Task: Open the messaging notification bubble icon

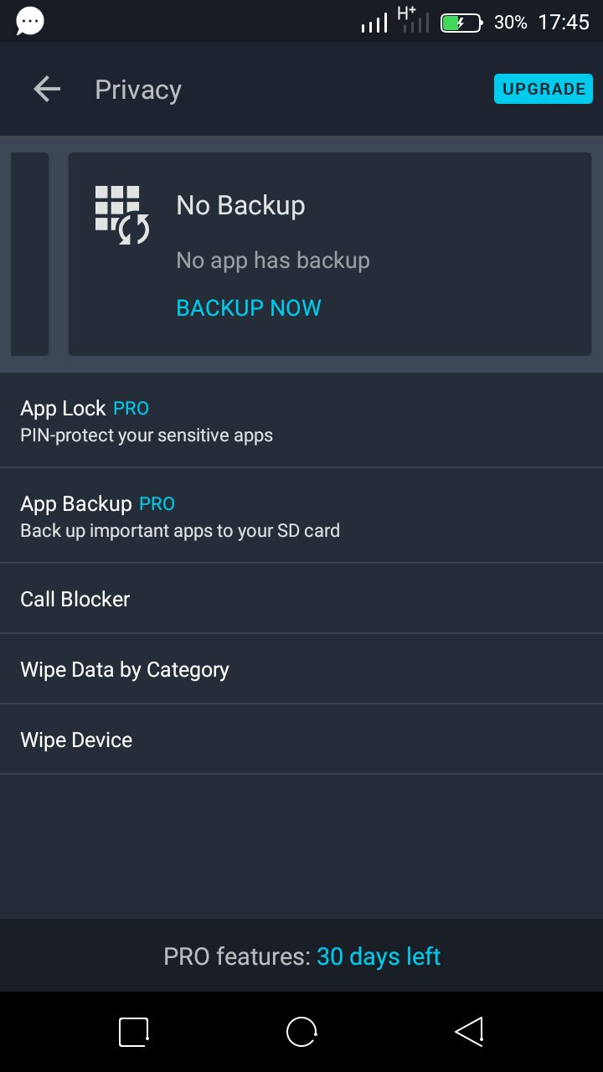Action: coord(30,21)
